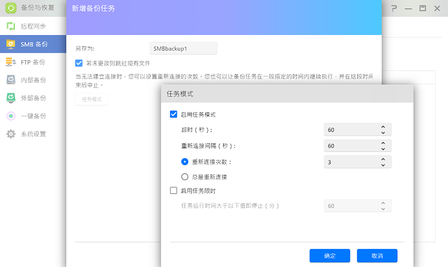Toggle 若未更改则跳过现有文件 checkbox
The width and height of the screenshot is (448, 267).
click(79, 63)
